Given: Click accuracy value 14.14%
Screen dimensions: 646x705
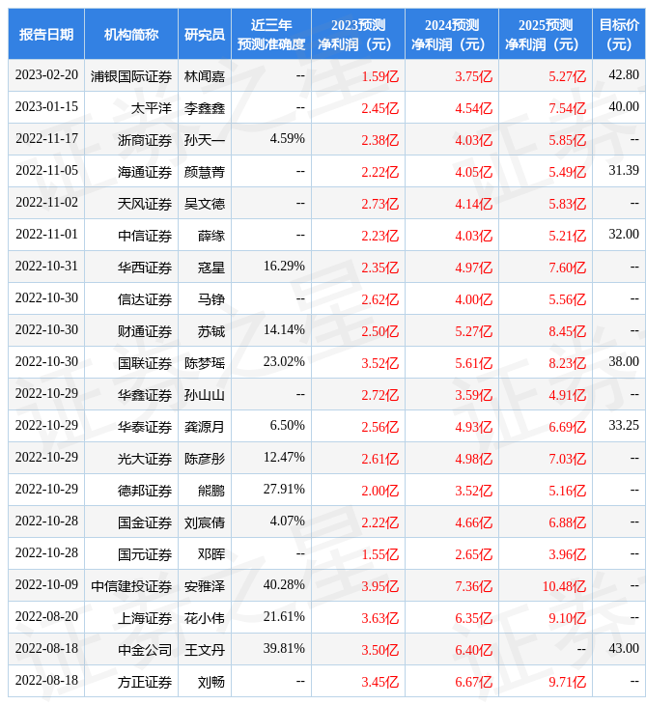Looking at the screenshot, I should point(284,330).
